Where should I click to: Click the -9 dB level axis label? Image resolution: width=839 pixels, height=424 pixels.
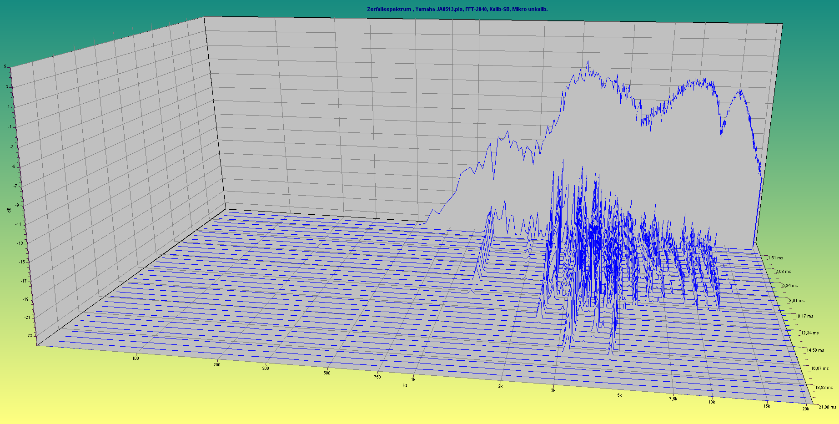coord(17,205)
